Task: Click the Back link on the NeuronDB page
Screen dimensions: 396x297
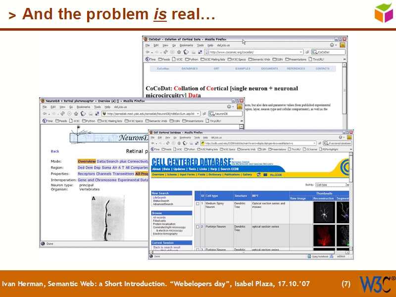Action: (x=54, y=151)
